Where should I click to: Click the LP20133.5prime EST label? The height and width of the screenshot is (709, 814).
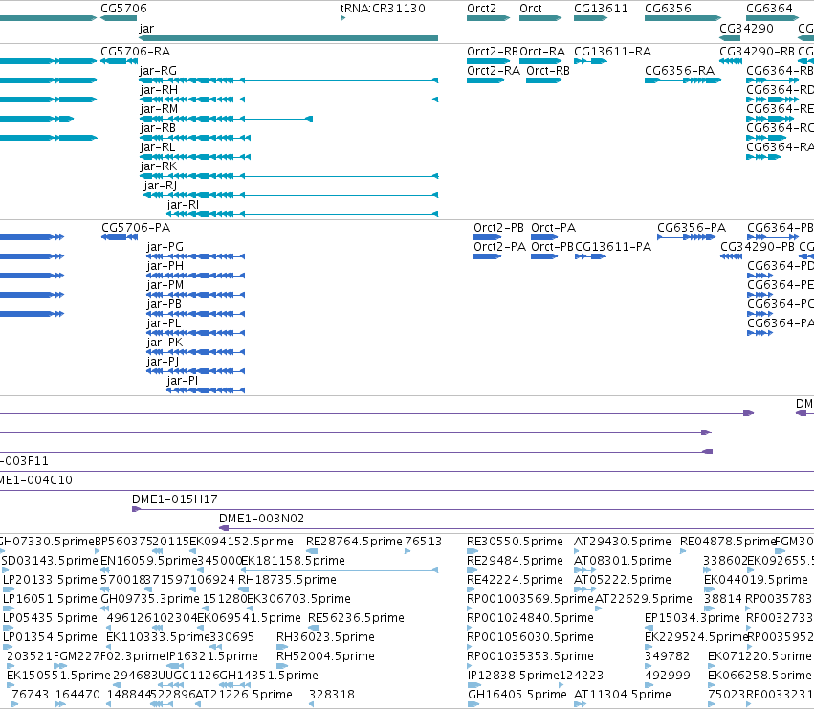pos(50,580)
